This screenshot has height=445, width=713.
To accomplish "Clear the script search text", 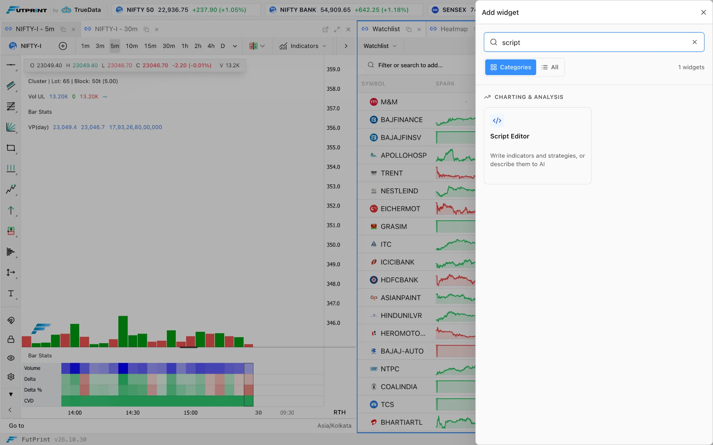I will tap(694, 42).
